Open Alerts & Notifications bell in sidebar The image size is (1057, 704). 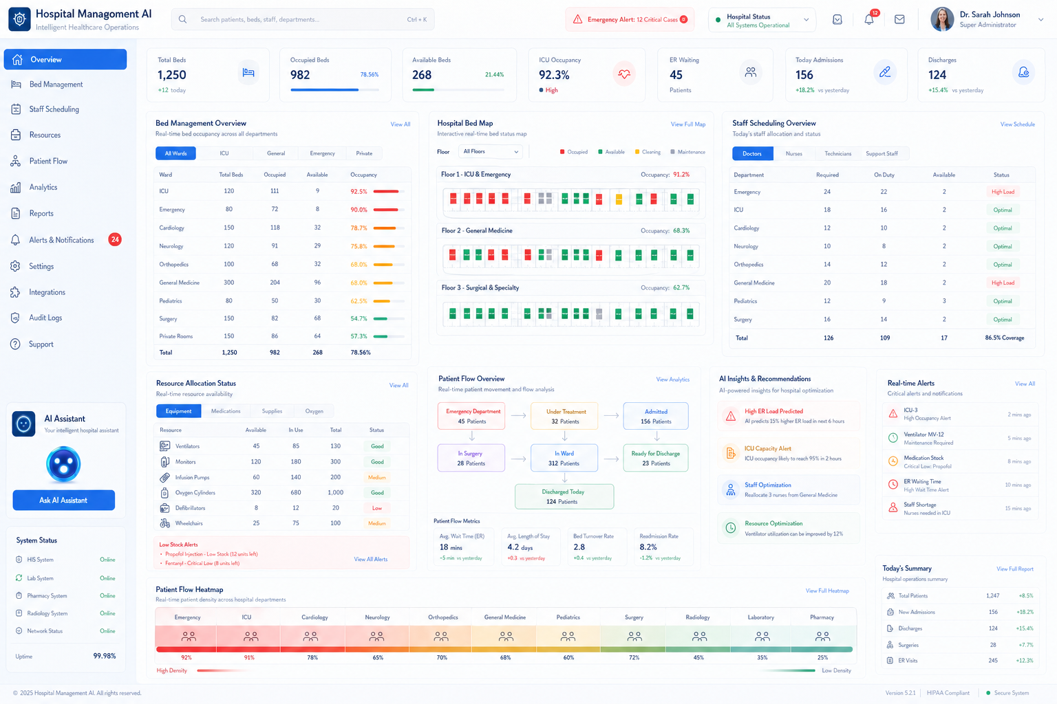(x=16, y=240)
